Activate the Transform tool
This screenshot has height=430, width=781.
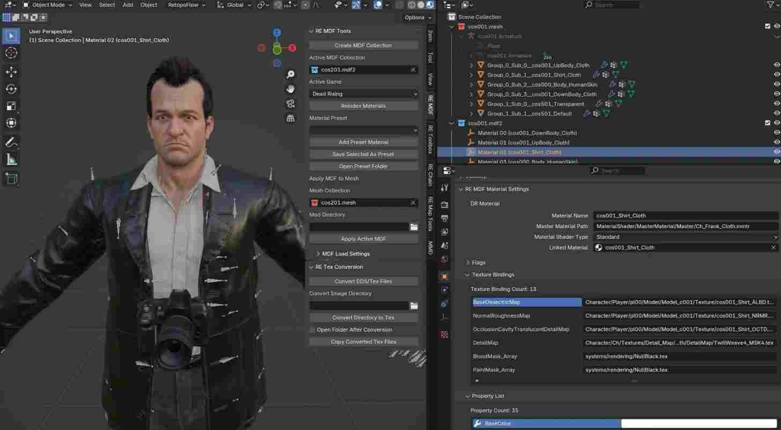tap(11, 123)
